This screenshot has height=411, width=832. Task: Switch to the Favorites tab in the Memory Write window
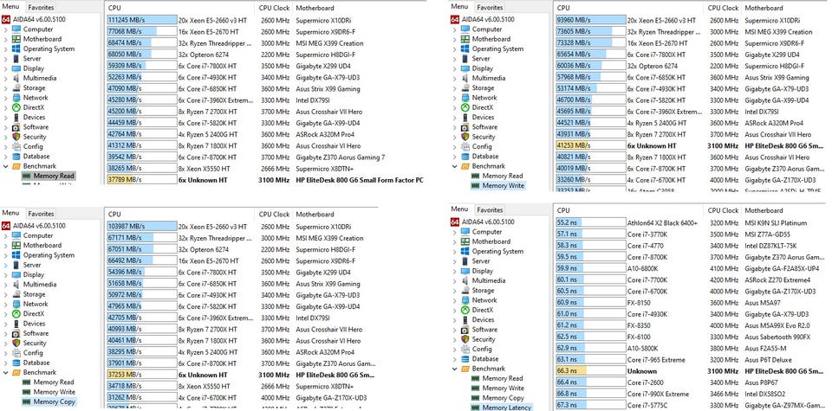click(x=490, y=8)
